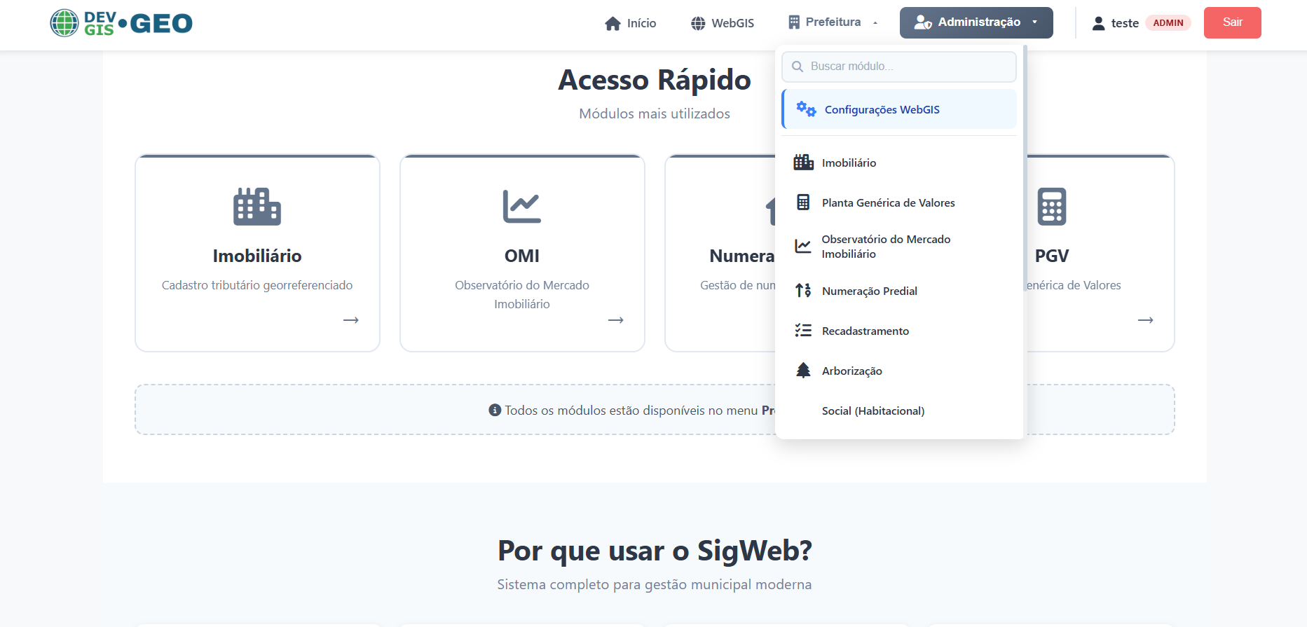Open the Imobiliário quick access card title
Screen dimensions: 1307x627
pos(257,256)
